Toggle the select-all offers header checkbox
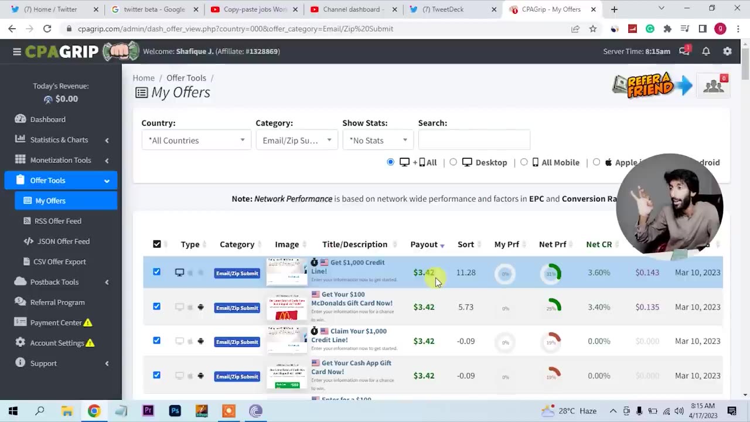Viewport: 750px width, 422px height. pos(157,244)
